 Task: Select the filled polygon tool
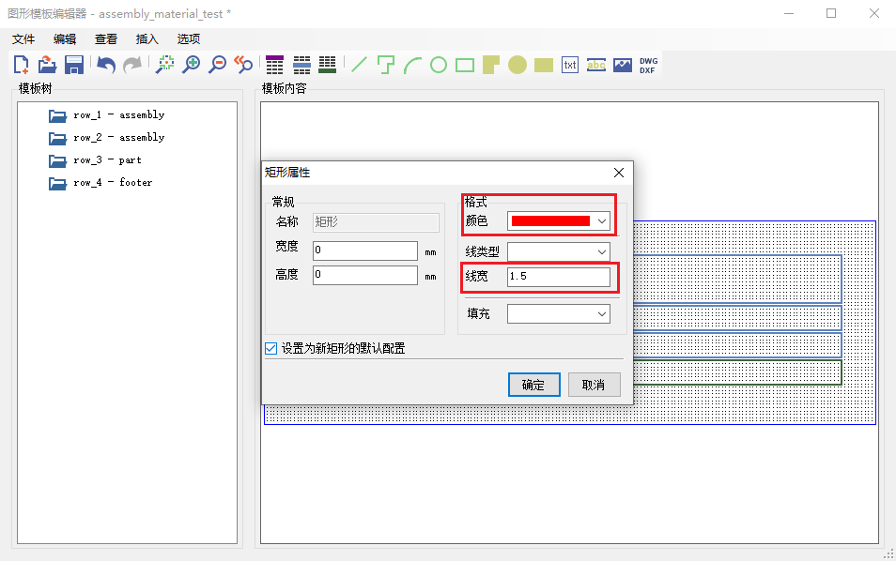pyautogui.click(x=491, y=65)
